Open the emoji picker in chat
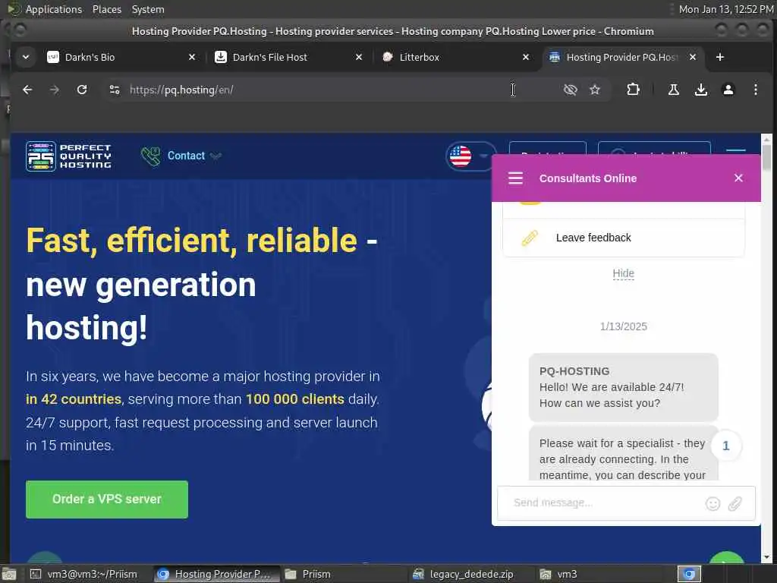The image size is (777, 583). tap(713, 504)
